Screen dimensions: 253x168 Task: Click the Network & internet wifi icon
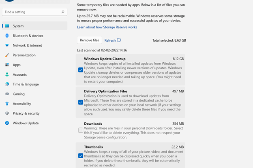tap(7, 45)
